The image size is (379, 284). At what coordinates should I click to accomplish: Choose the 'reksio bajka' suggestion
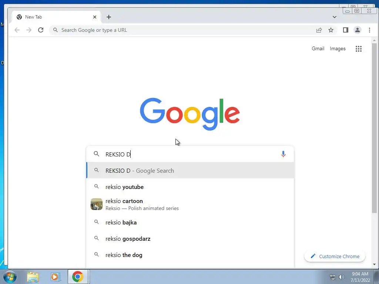point(190,222)
